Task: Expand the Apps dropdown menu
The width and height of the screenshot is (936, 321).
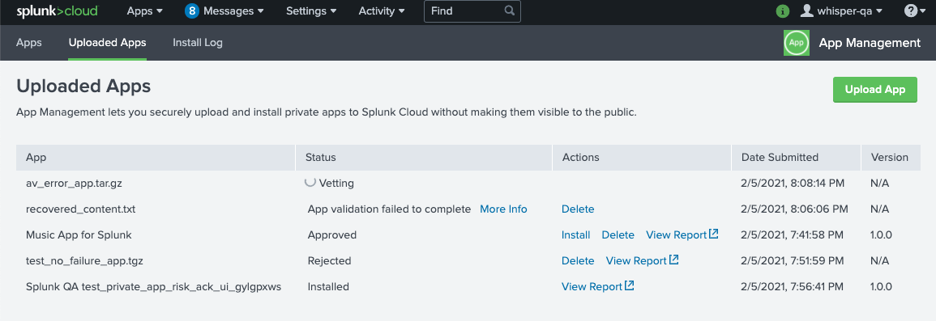Action: click(145, 11)
